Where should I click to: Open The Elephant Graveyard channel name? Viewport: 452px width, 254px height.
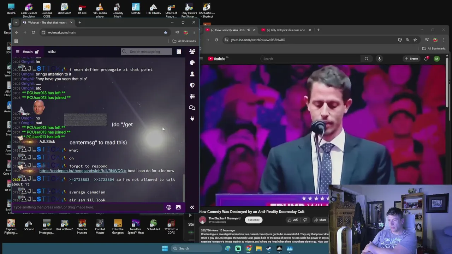224,218
